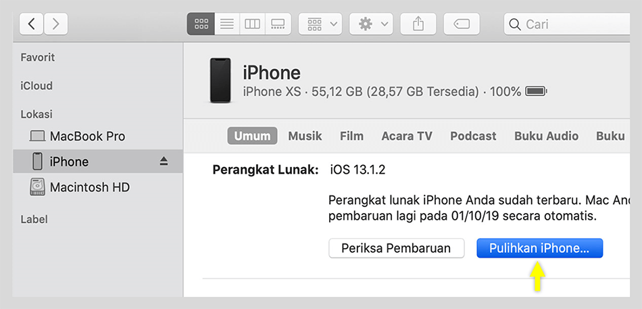
Task: Click the Label sidebar heading
Action: pos(34,219)
